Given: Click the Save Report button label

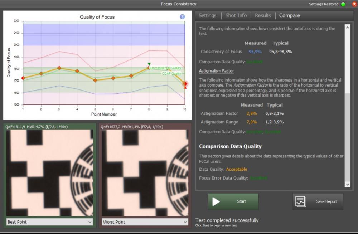Looking at the screenshot, I should 326,201.
